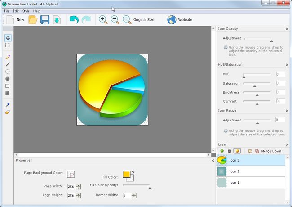This screenshot has height=207, width=292.
Task: Click the Icon Opacity adjustment slider
Action: pyautogui.click(x=258, y=39)
